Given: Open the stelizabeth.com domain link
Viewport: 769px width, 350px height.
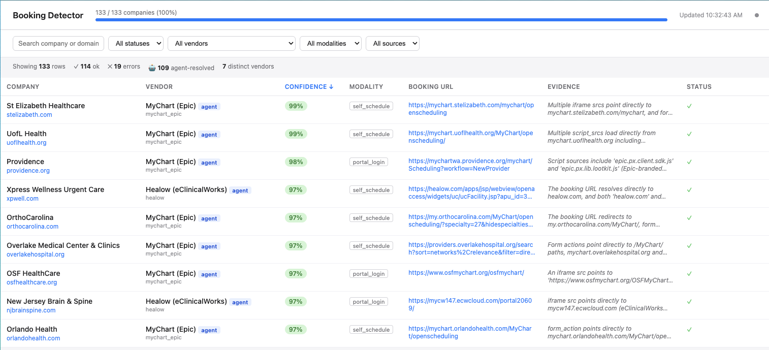Looking at the screenshot, I should [x=29, y=115].
